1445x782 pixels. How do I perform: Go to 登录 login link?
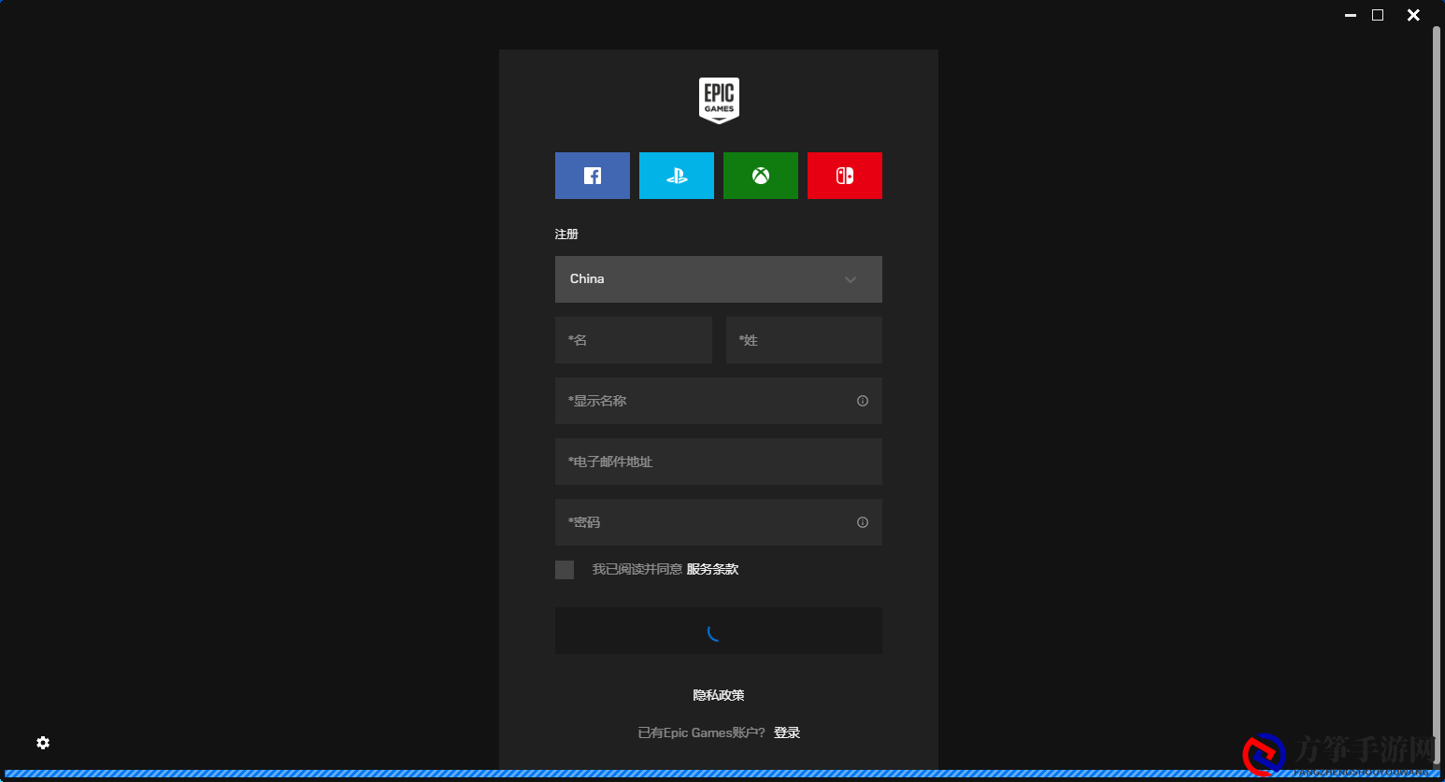coord(787,732)
